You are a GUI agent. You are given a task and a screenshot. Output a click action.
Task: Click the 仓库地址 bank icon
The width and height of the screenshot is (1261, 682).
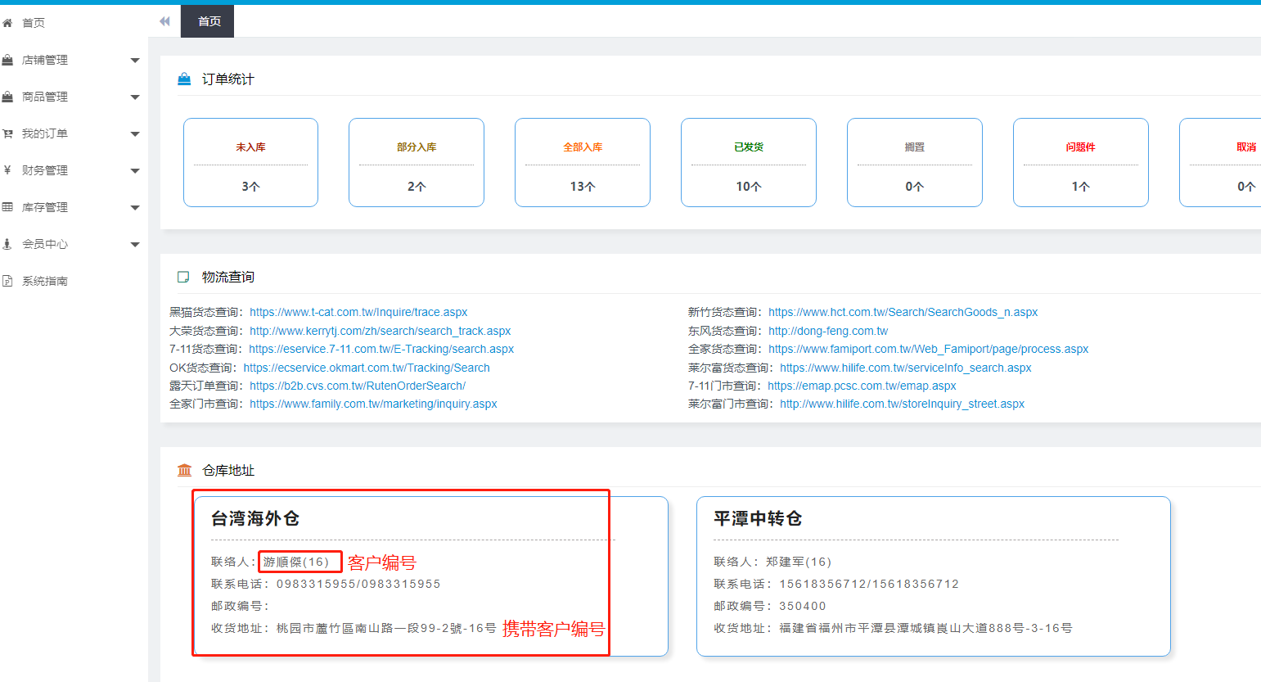tap(184, 471)
